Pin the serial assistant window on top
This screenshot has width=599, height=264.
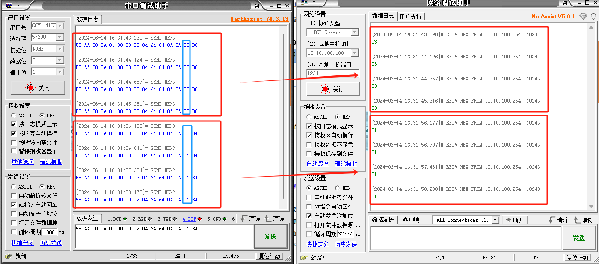256,6
